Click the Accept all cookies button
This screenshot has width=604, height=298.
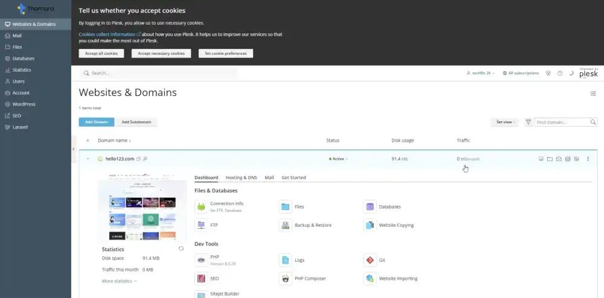pyautogui.click(x=101, y=53)
